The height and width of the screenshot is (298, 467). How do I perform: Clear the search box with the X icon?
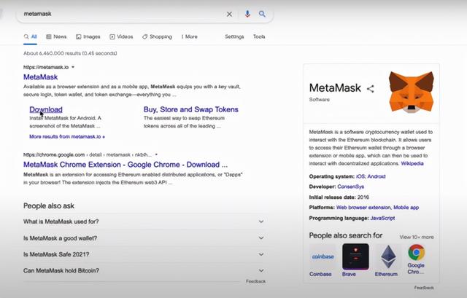(x=229, y=14)
